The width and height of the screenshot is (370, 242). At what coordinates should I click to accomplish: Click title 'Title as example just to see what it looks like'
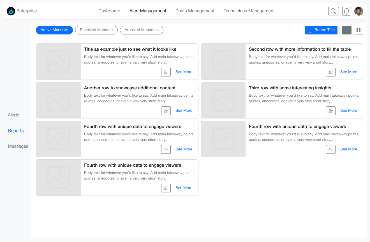(x=130, y=49)
